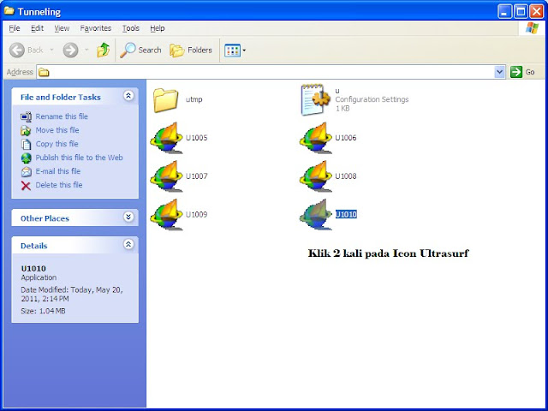
Task: Collapse the File and Folder Tasks panel
Action: (128, 95)
